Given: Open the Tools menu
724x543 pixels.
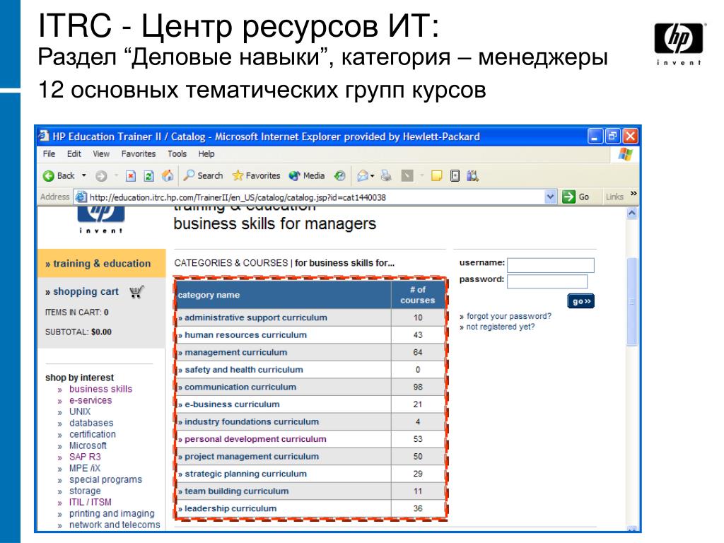Looking at the screenshot, I should (x=177, y=153).
